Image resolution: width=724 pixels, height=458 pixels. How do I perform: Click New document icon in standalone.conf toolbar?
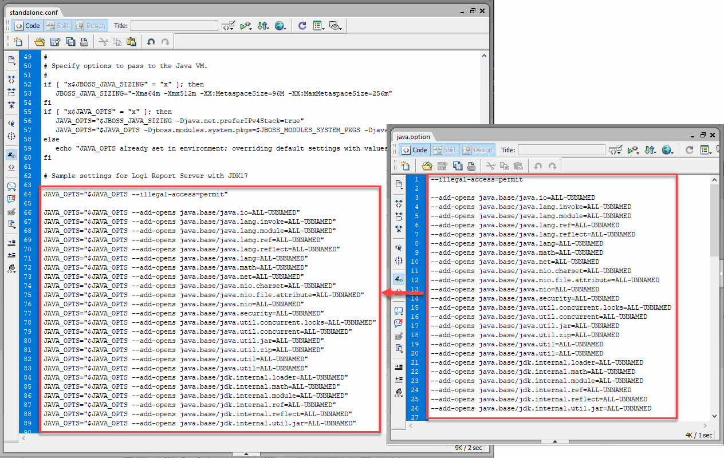click(18, 42)
